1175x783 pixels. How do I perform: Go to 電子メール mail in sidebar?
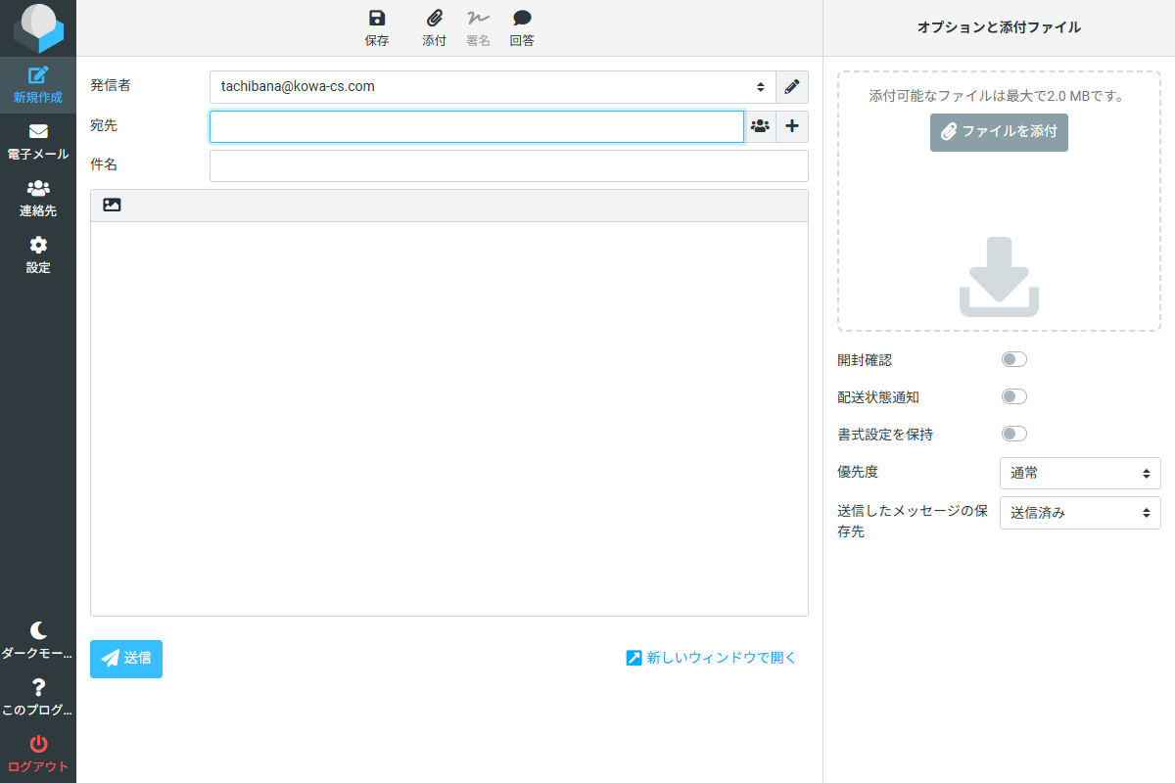[38, 142]
